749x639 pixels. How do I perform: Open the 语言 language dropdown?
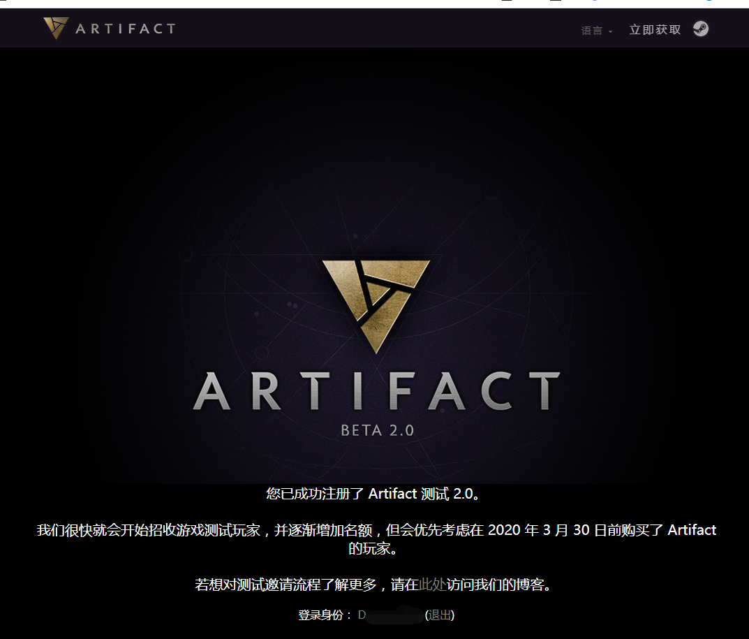point(597,31)
